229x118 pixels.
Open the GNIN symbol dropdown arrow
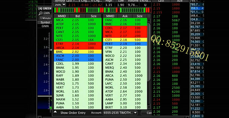pos(64,5)
